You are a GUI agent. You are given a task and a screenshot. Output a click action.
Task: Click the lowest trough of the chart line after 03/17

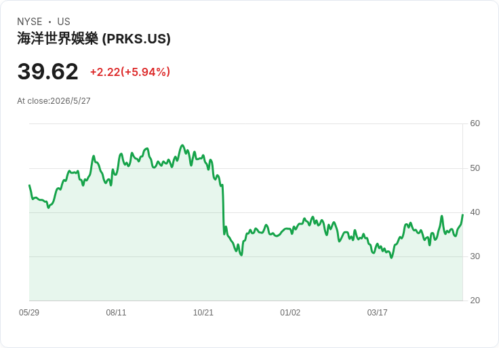[391, 258]
